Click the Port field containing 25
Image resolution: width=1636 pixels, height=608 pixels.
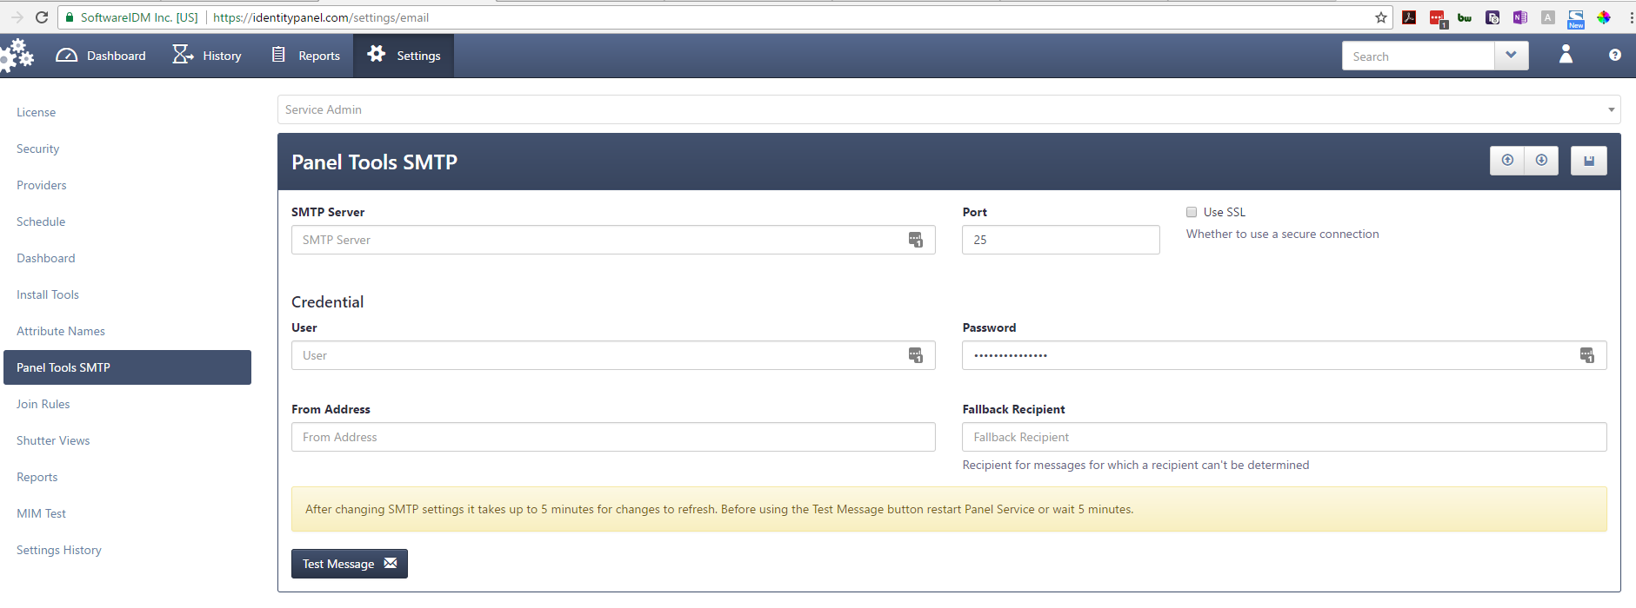click(1061, 240)
